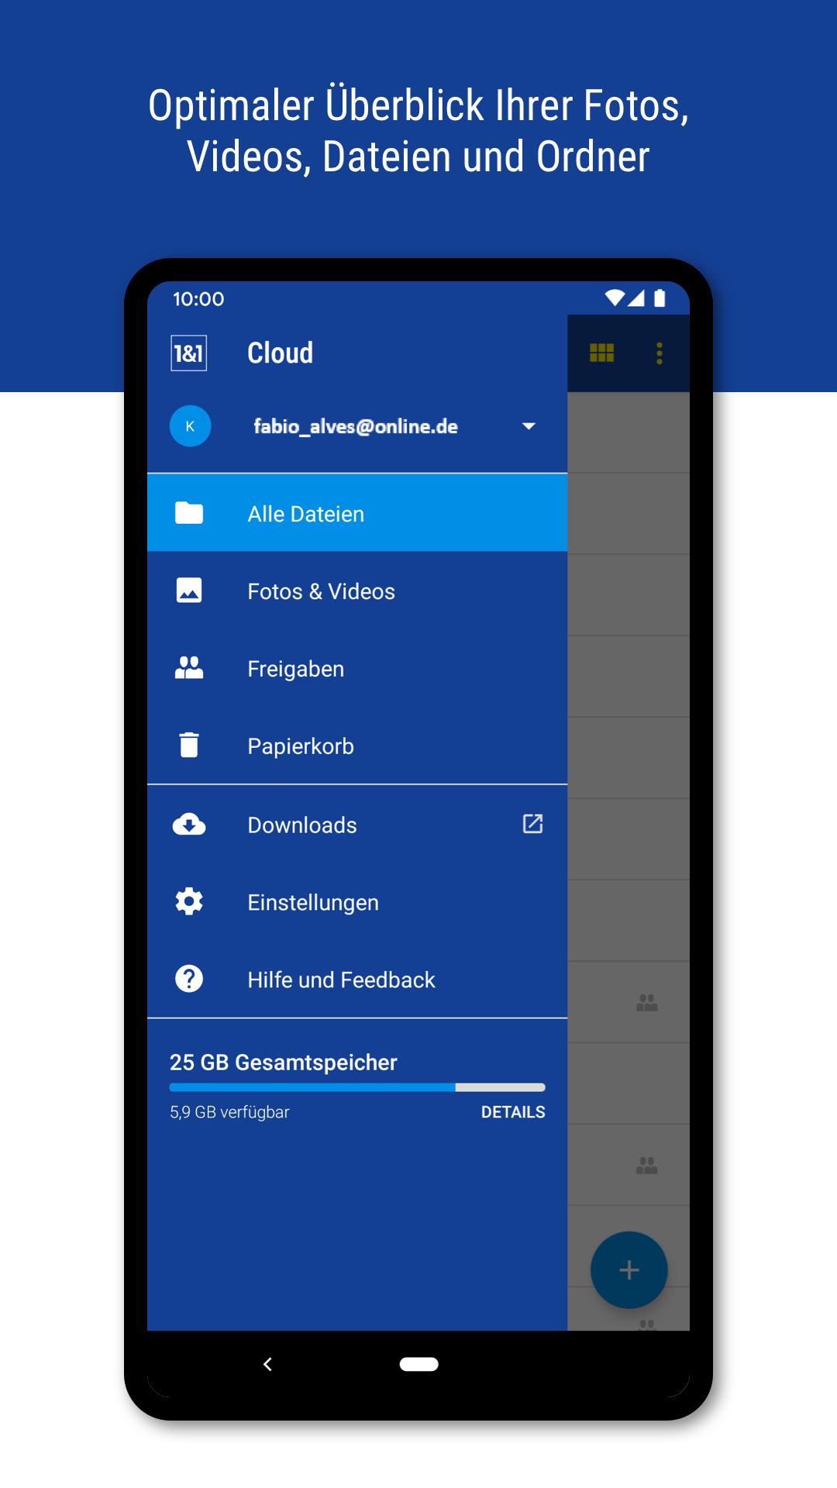
Task: Click the white folder icon
Action: click(189, 513)
